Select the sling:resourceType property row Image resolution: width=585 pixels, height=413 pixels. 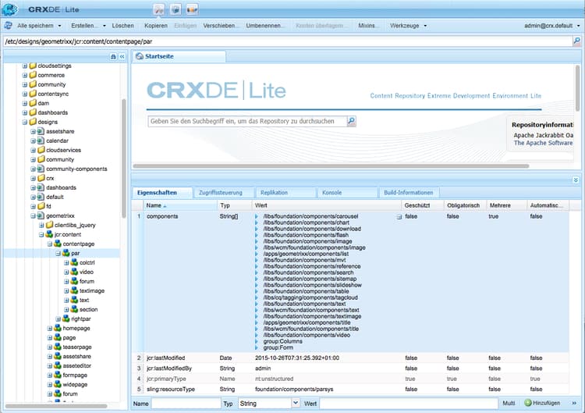(x=350, y=389)
